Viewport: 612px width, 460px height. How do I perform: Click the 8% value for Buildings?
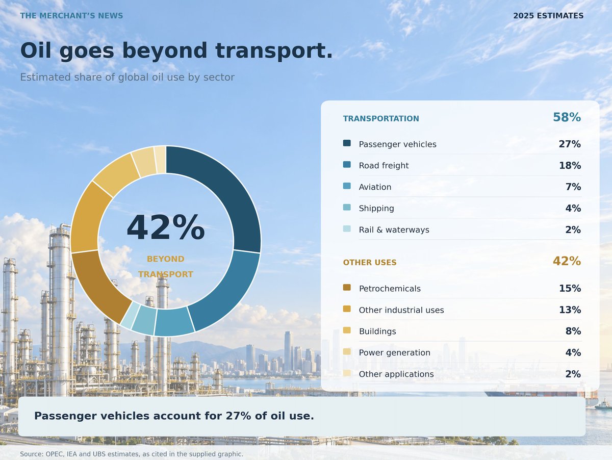pos(573,331)
